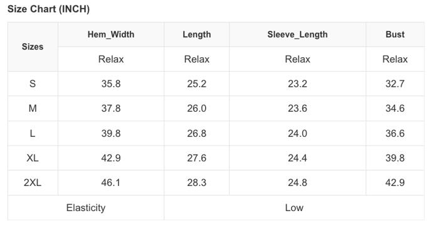The image size is (439, 233).
Task: Select the Sizes column header
Action: point(33,46)
